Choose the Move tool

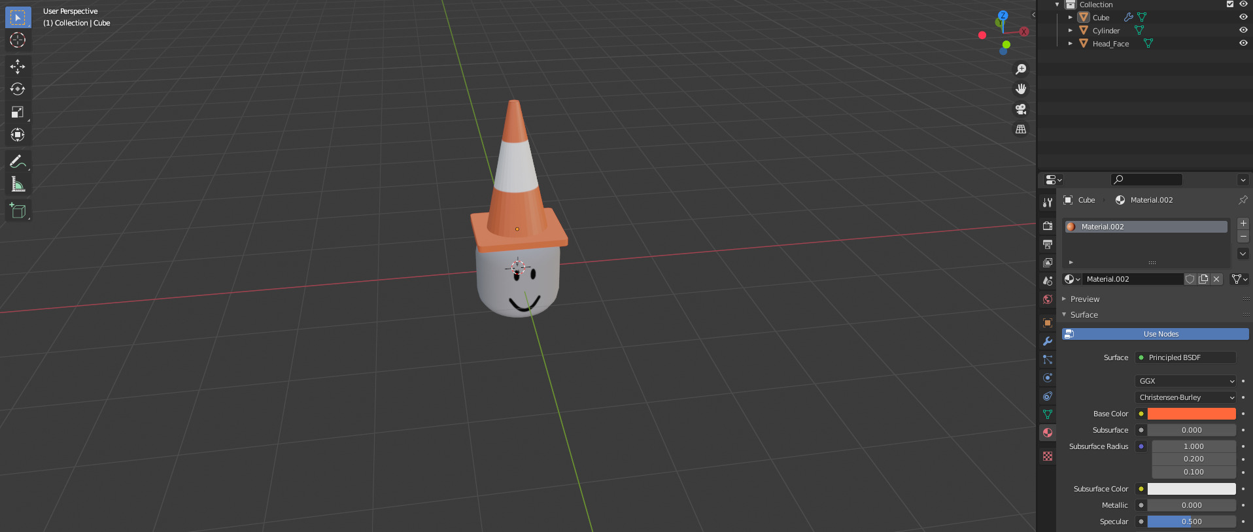pyautogui.click(x=18, y=66)
